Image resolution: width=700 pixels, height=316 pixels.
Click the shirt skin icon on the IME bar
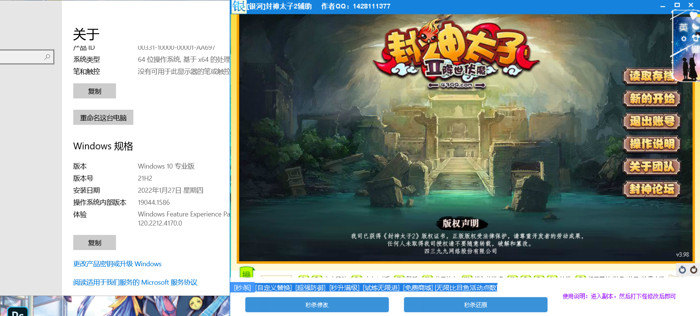(x=695, y=38)
